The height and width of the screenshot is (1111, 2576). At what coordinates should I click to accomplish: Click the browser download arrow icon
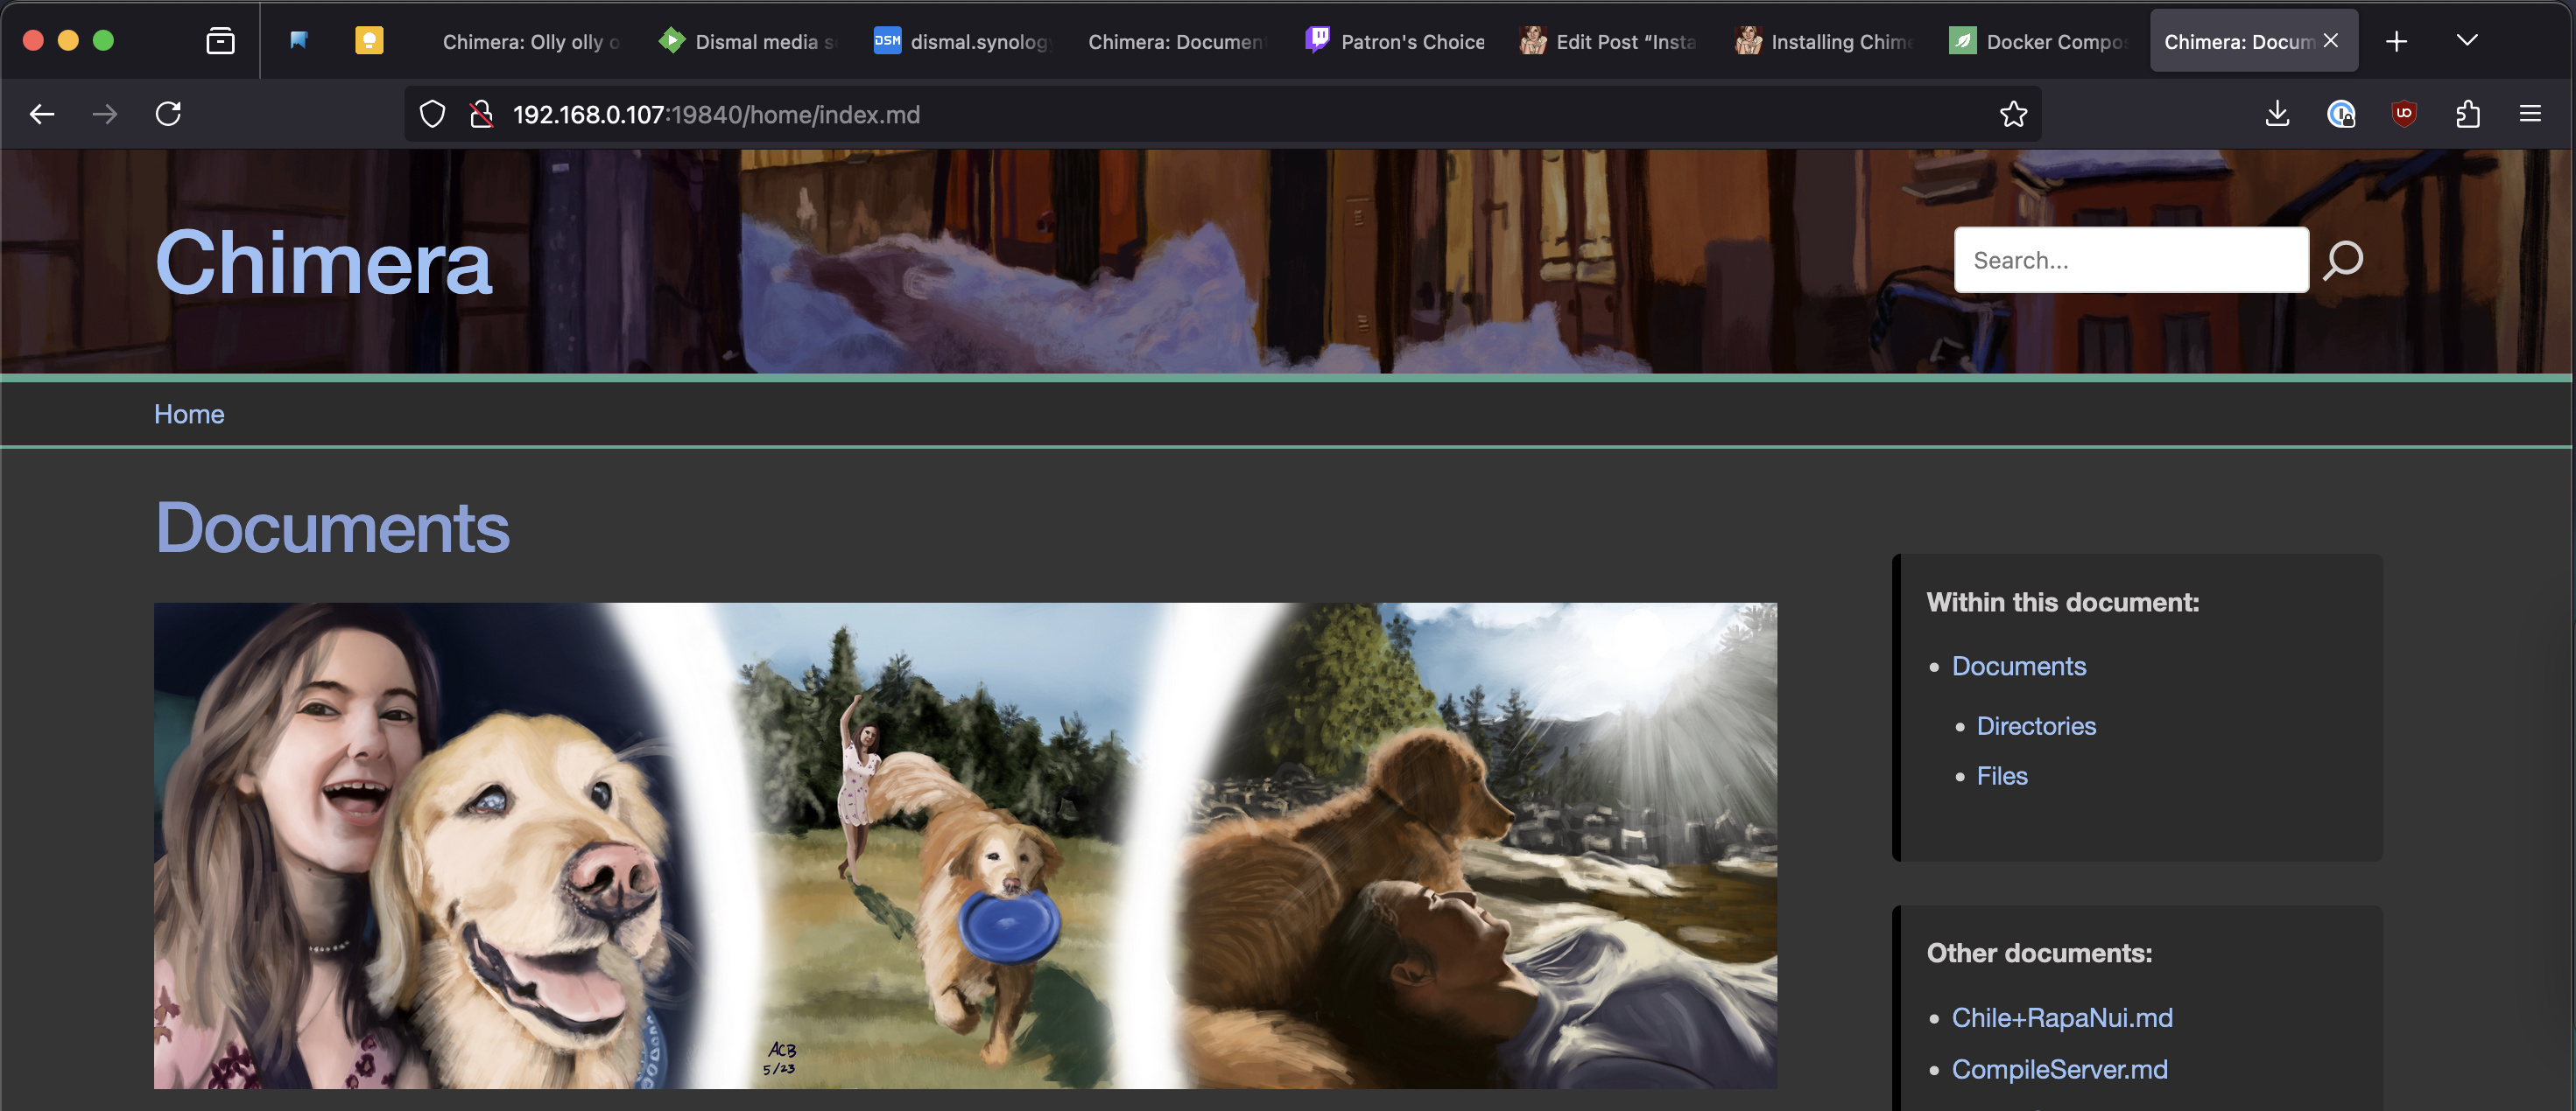(2277, 113)
